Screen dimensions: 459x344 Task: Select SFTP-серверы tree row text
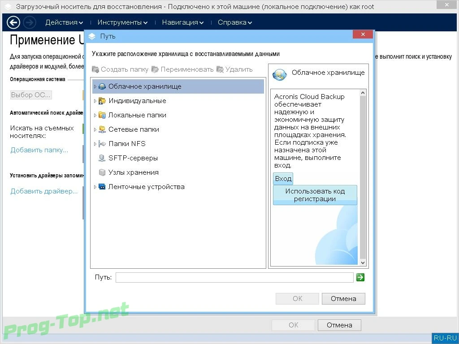pos(133,158)
